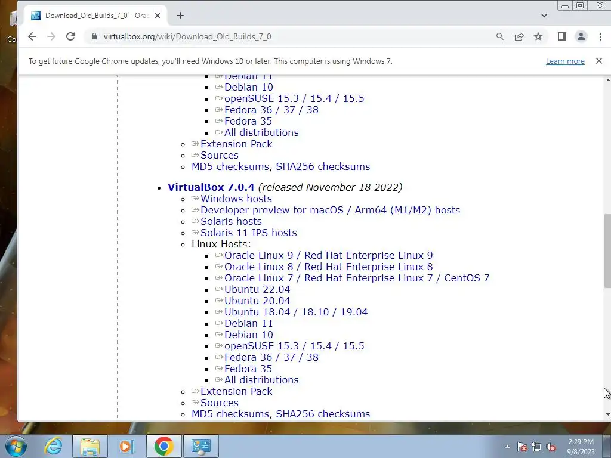Click the page vertical scrollbar thumb

coord(607,251)
